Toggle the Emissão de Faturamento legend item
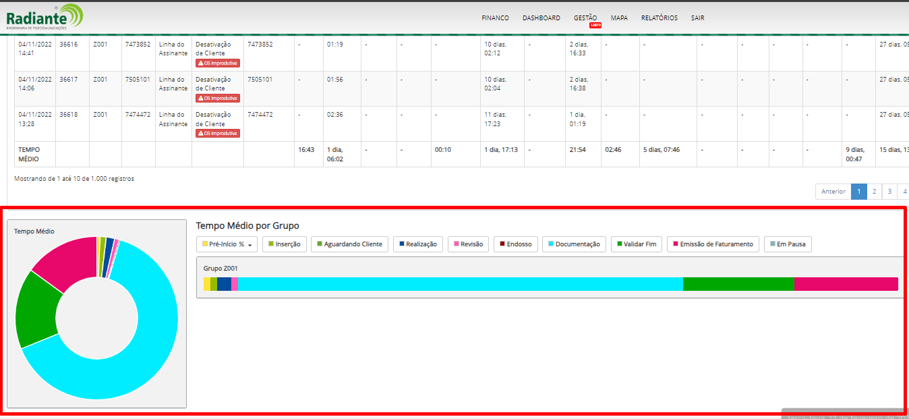 pos(713,244)
